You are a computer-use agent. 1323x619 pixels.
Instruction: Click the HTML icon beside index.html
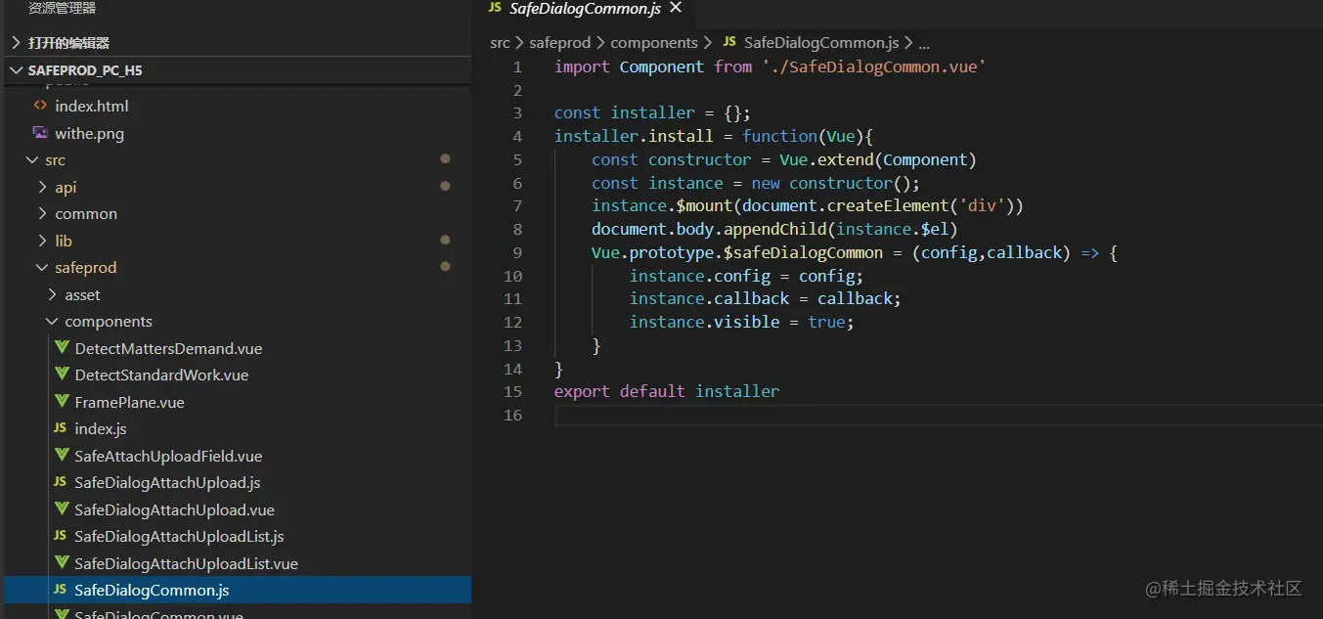tap(40, 106)
